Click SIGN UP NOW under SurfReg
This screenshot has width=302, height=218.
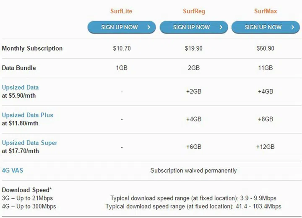[x=191, y=27]
